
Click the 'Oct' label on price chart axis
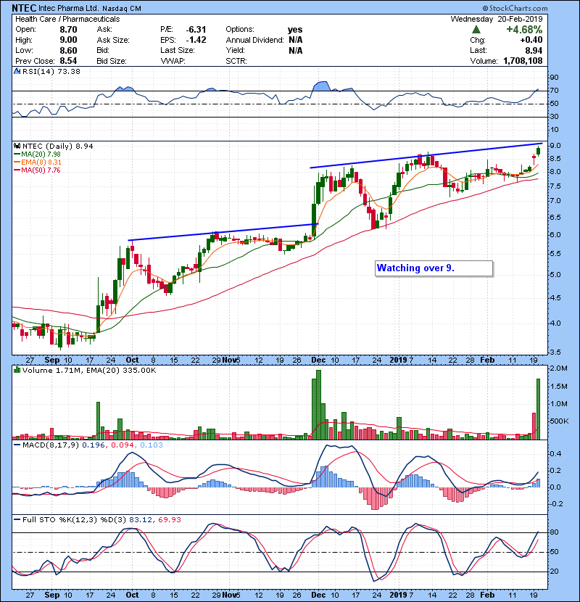132,360
